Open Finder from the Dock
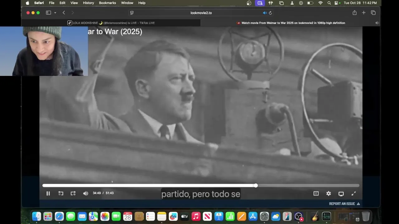Viewport: 399px width, 224px height. click(36, 216)
